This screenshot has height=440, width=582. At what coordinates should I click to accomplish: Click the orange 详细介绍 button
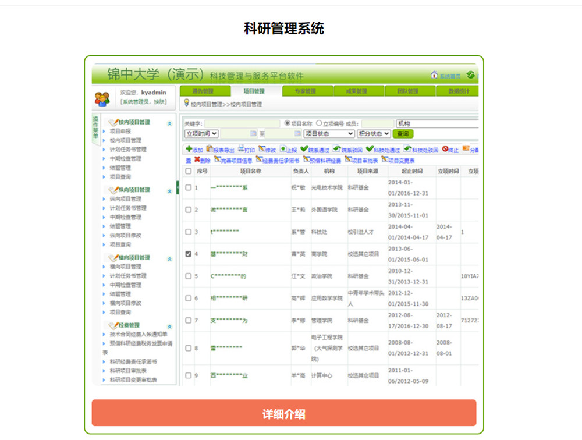[284, 413]
